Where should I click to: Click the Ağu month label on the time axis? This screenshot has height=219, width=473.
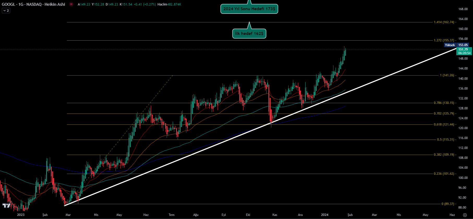pos(196,215)
